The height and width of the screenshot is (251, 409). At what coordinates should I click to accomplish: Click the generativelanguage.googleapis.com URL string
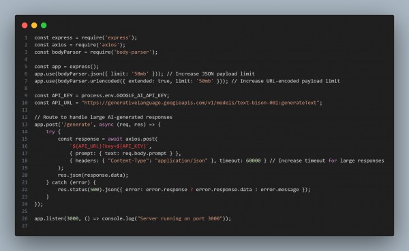pyautogui.click(x=200, y=103)
